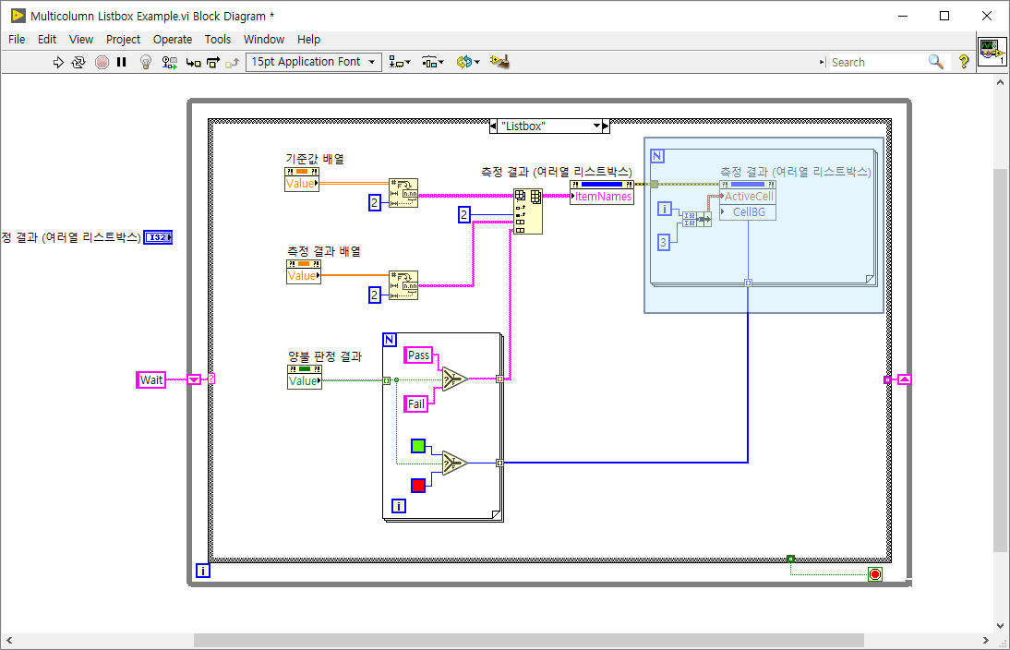Click the left shift register terminal
Image resolution: width=1010 pixels, height=650 pixels.
click(194, 380)
